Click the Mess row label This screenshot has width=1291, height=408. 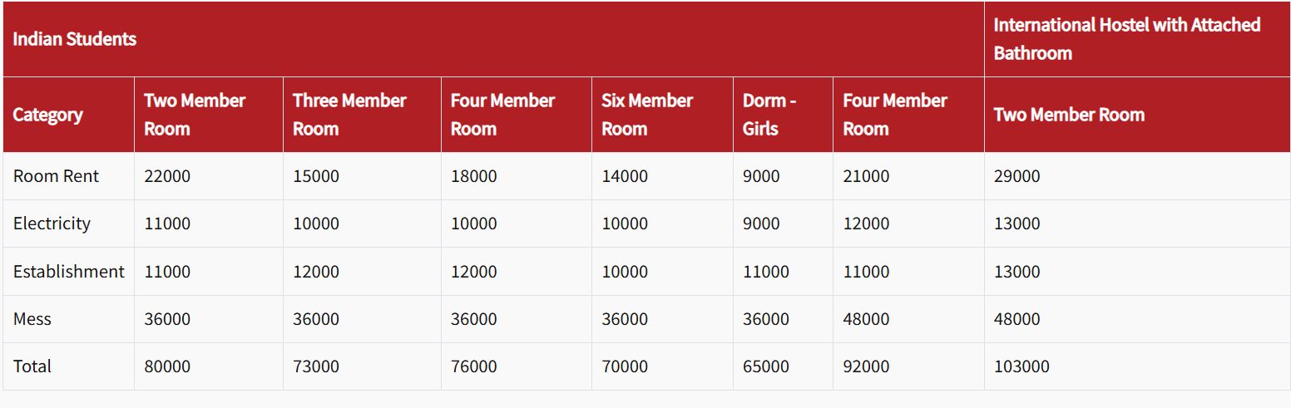(x=32, y=319)
